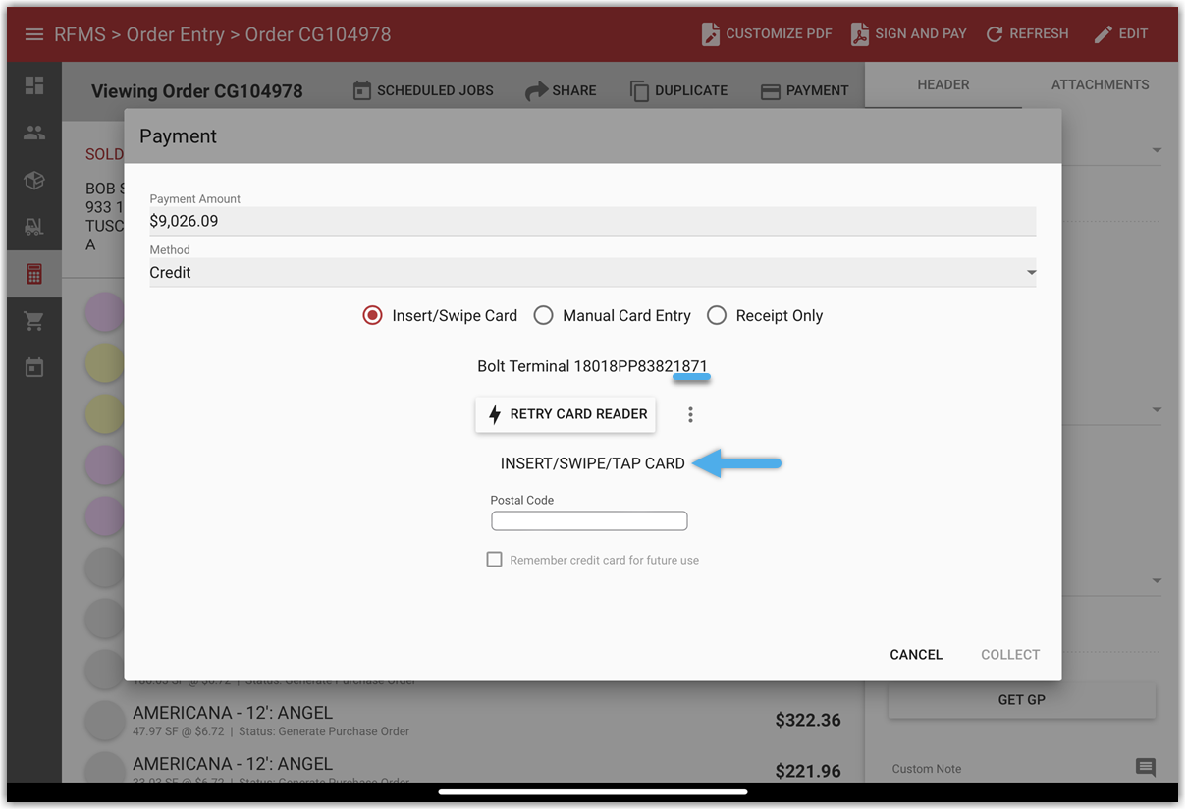Viewport: 1186px width, 810px height.
Task: Cancel the payment dialog
Action: [916, 655]
